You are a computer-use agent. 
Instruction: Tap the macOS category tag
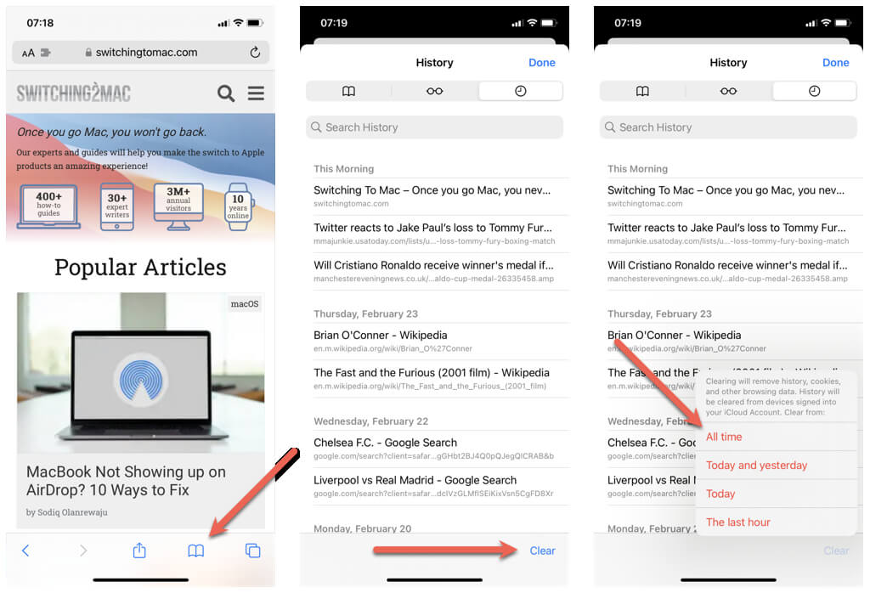click(245, 304)
